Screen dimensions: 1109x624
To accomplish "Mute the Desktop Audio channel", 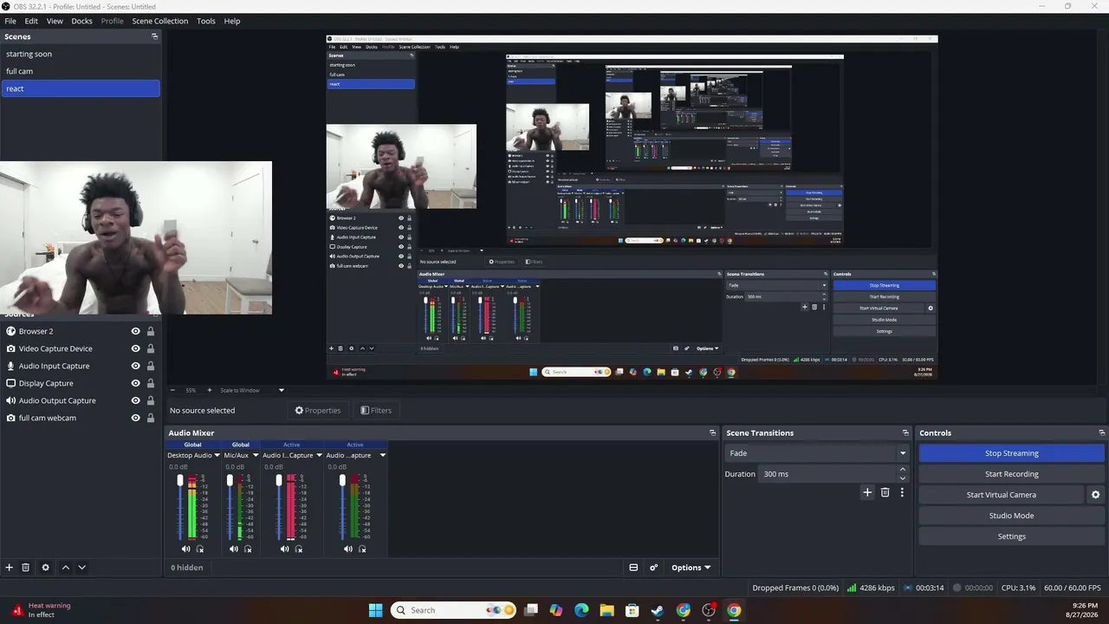I will pos(185,549).
